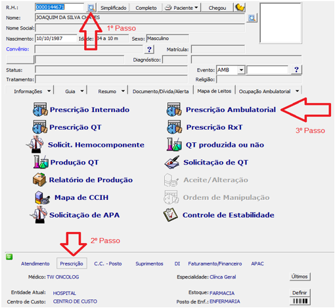This screenshot has height=308, width=335.
Task: Click the hand icon next to Chegou
Action: 240,8
